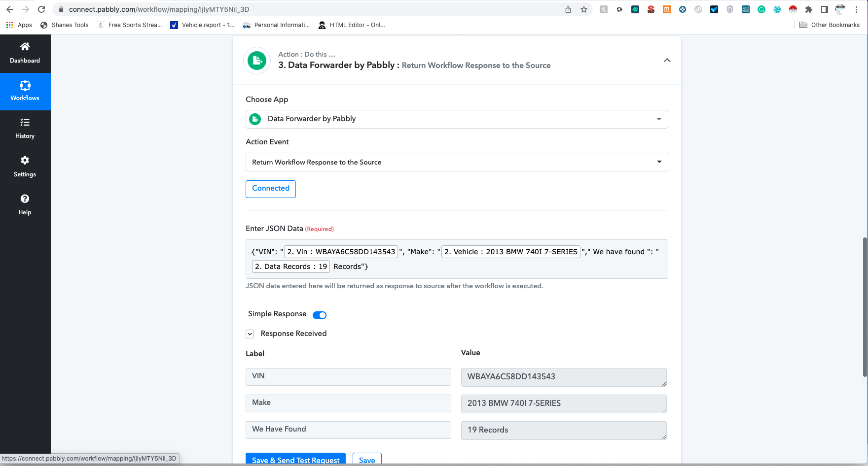
Task: Click the Data Forwarder step icon
Action: point(257,61)
